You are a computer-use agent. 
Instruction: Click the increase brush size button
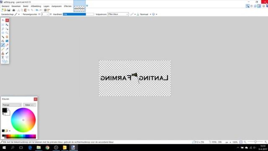point(50,14)
